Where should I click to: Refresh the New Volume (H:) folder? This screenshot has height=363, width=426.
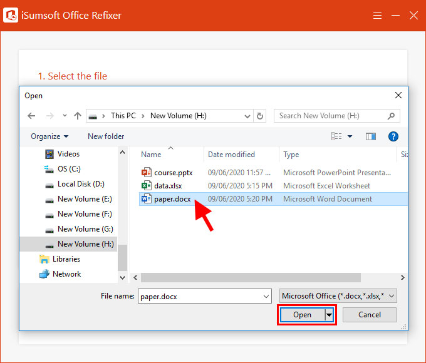click(x=260, y=116)
